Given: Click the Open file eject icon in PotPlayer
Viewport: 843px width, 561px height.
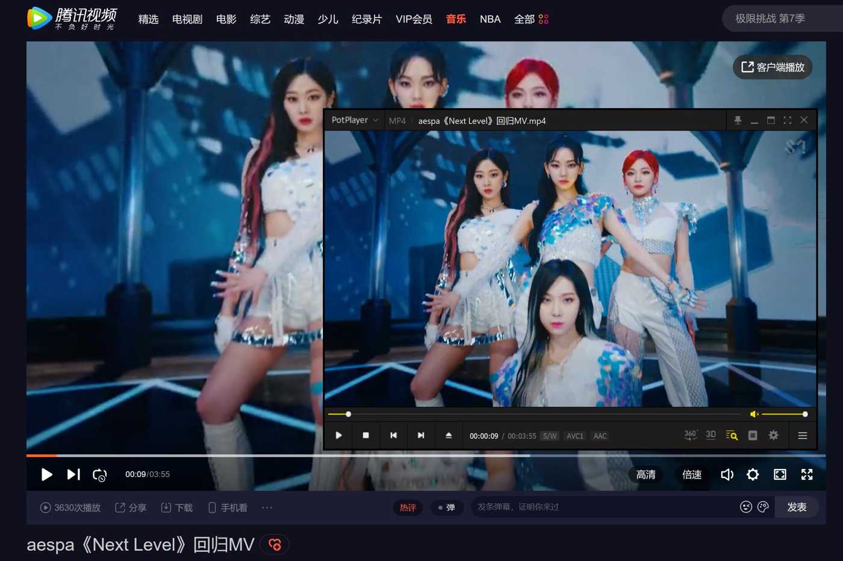Looking at the screenshot, I should (449, 435).
